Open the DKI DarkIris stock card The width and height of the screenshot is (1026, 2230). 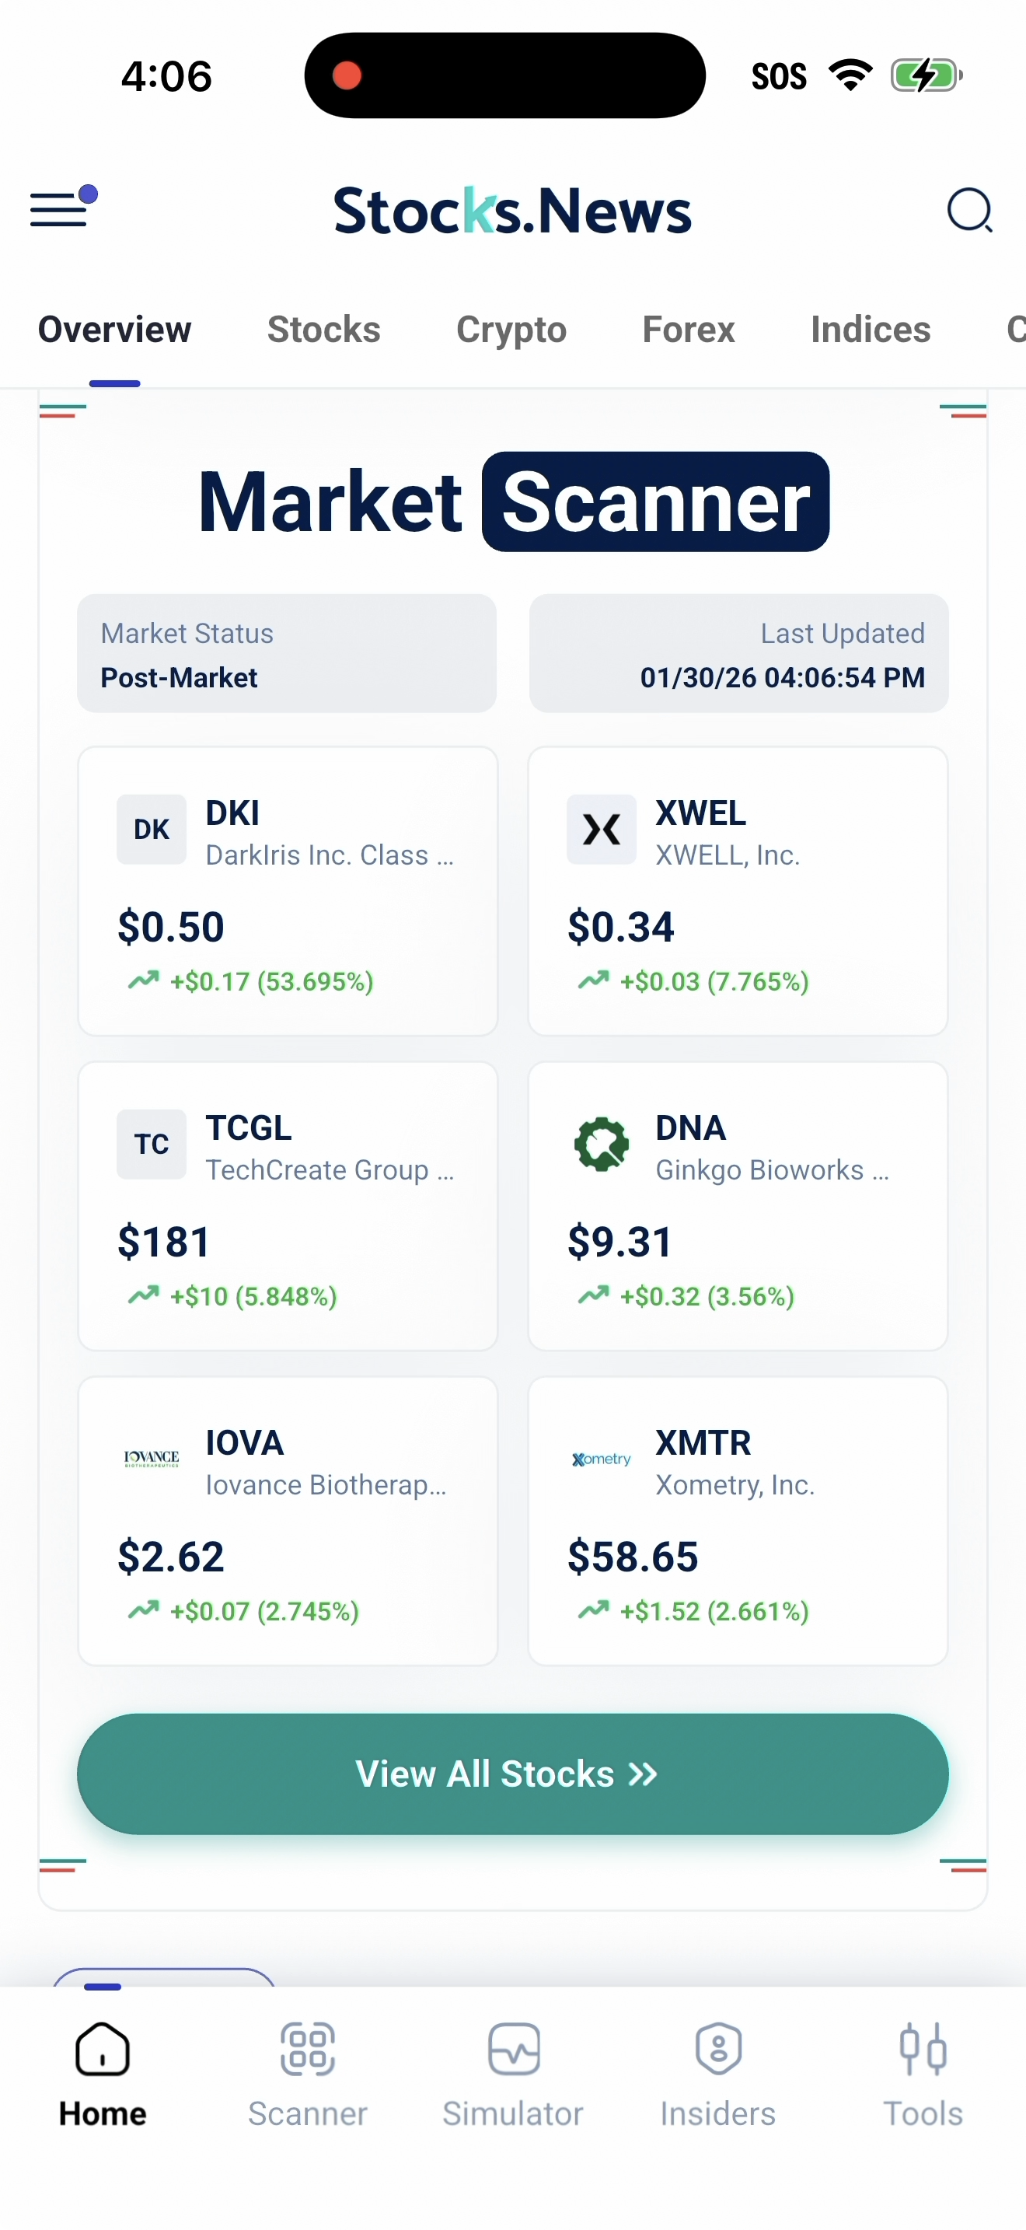pos(288,892)
